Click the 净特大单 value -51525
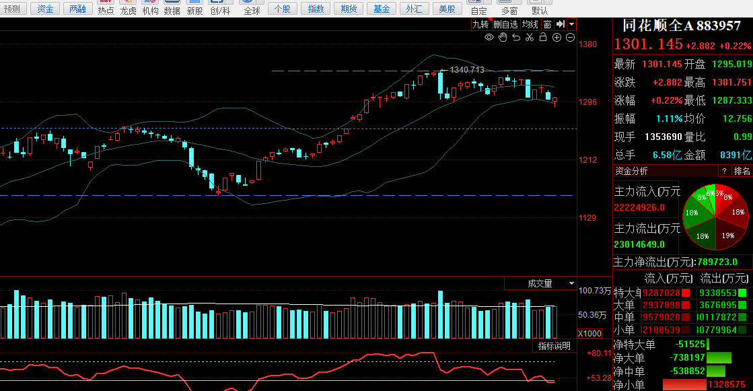Screen dimensions: 753x391 tap(690, 345)
